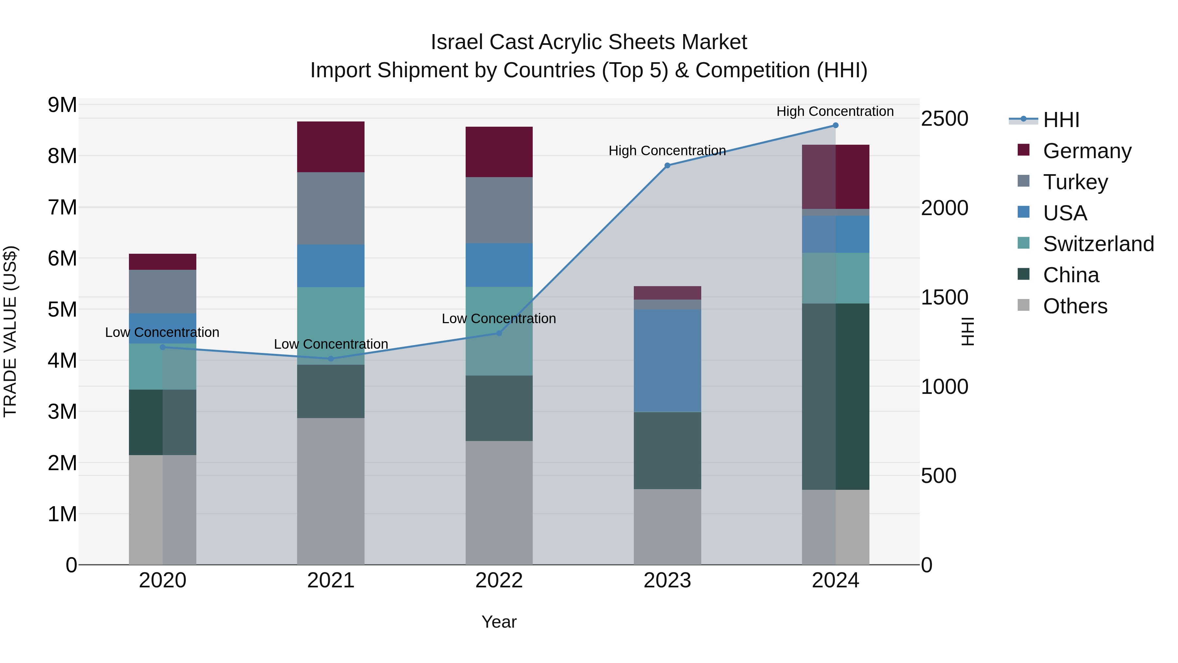Click the Germany maroon legend swatch
Viewport: 1178px width, 663px height.
coord(1024,150)
